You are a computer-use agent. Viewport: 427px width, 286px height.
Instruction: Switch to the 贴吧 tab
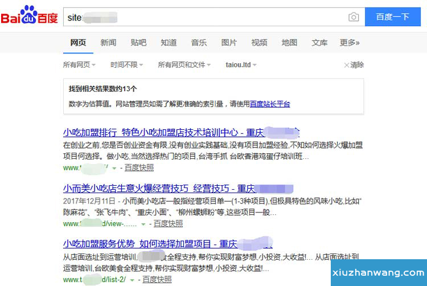coord(138,43)
